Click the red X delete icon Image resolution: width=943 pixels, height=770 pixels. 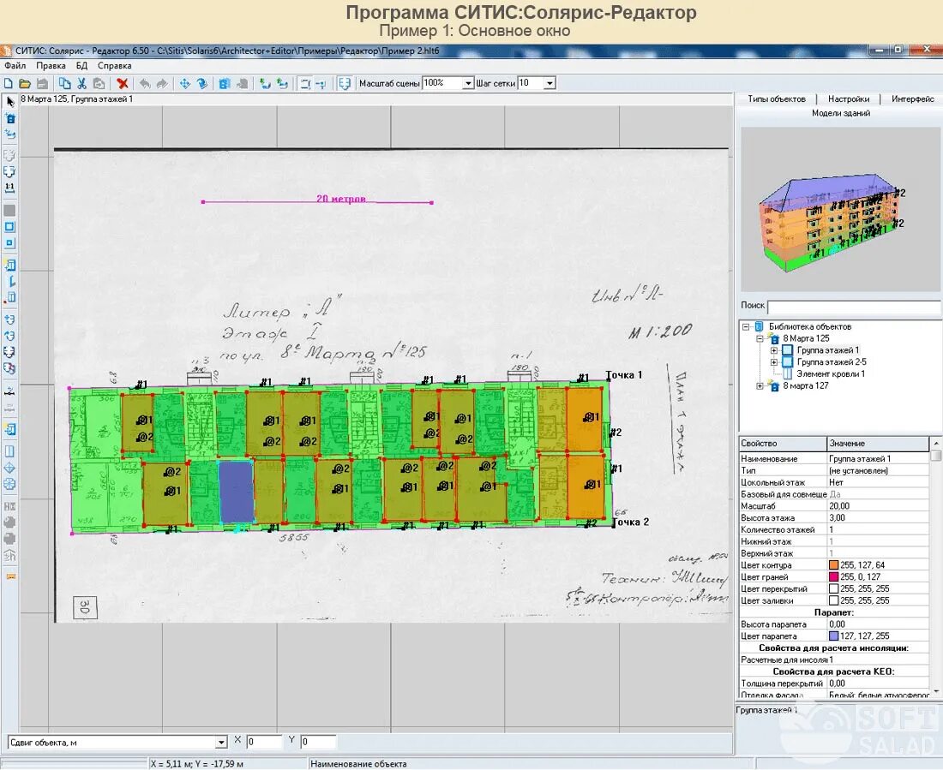(x=123, y=84)
